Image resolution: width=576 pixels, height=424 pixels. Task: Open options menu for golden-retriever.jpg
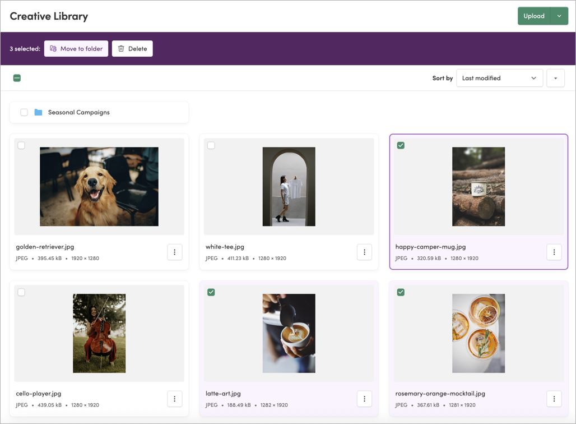174,252
